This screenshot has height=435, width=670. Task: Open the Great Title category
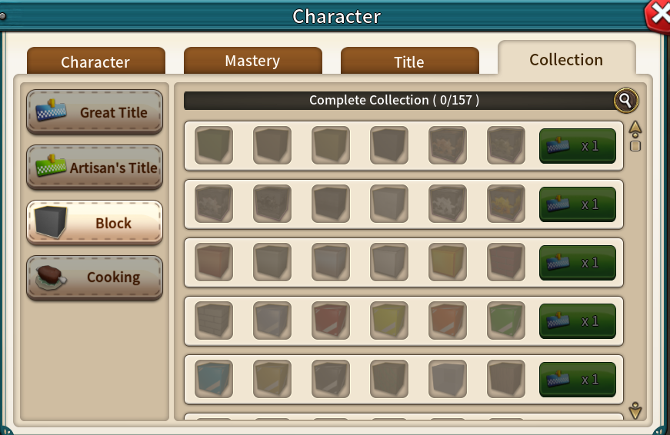click(x=95, y=112)
